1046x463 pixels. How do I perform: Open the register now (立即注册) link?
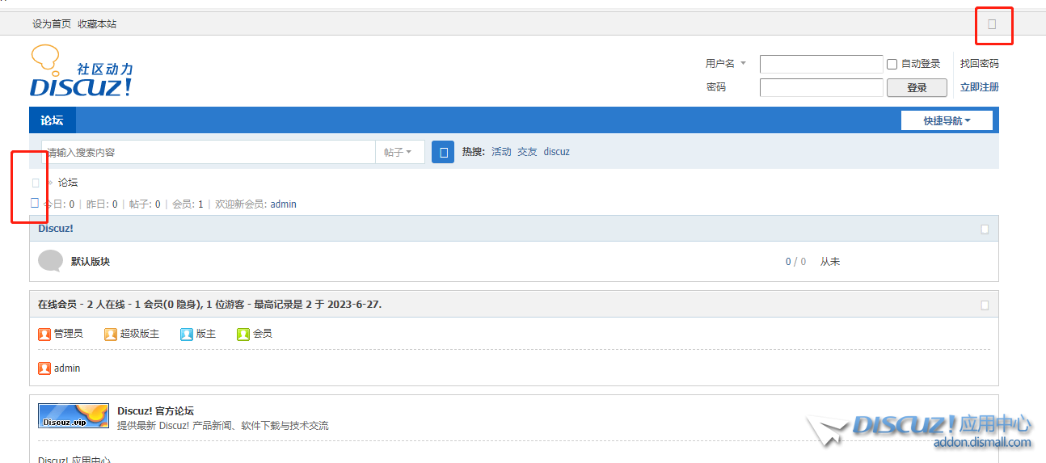click(x=979, y=87)
